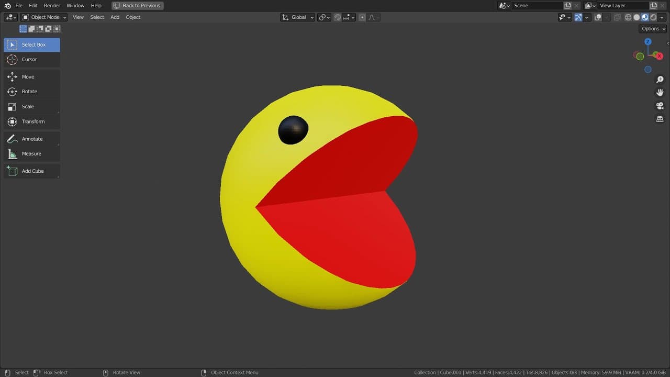Choose the extend selection mode icon
This screenshot has height=377, width=670.
31,29
